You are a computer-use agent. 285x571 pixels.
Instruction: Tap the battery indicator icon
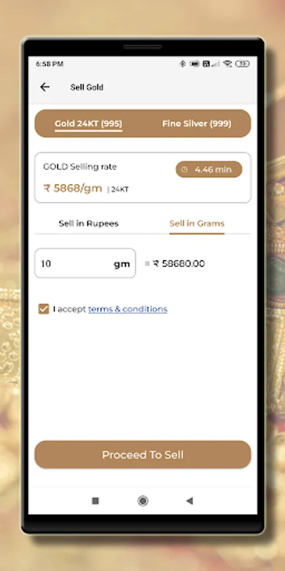tap(243, 63)
